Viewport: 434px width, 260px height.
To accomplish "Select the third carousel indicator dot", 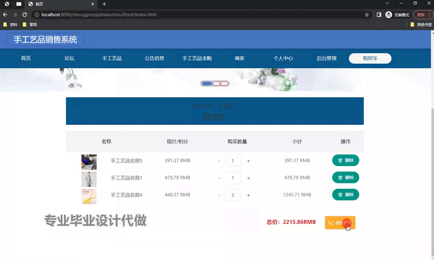I will (225, 83).
